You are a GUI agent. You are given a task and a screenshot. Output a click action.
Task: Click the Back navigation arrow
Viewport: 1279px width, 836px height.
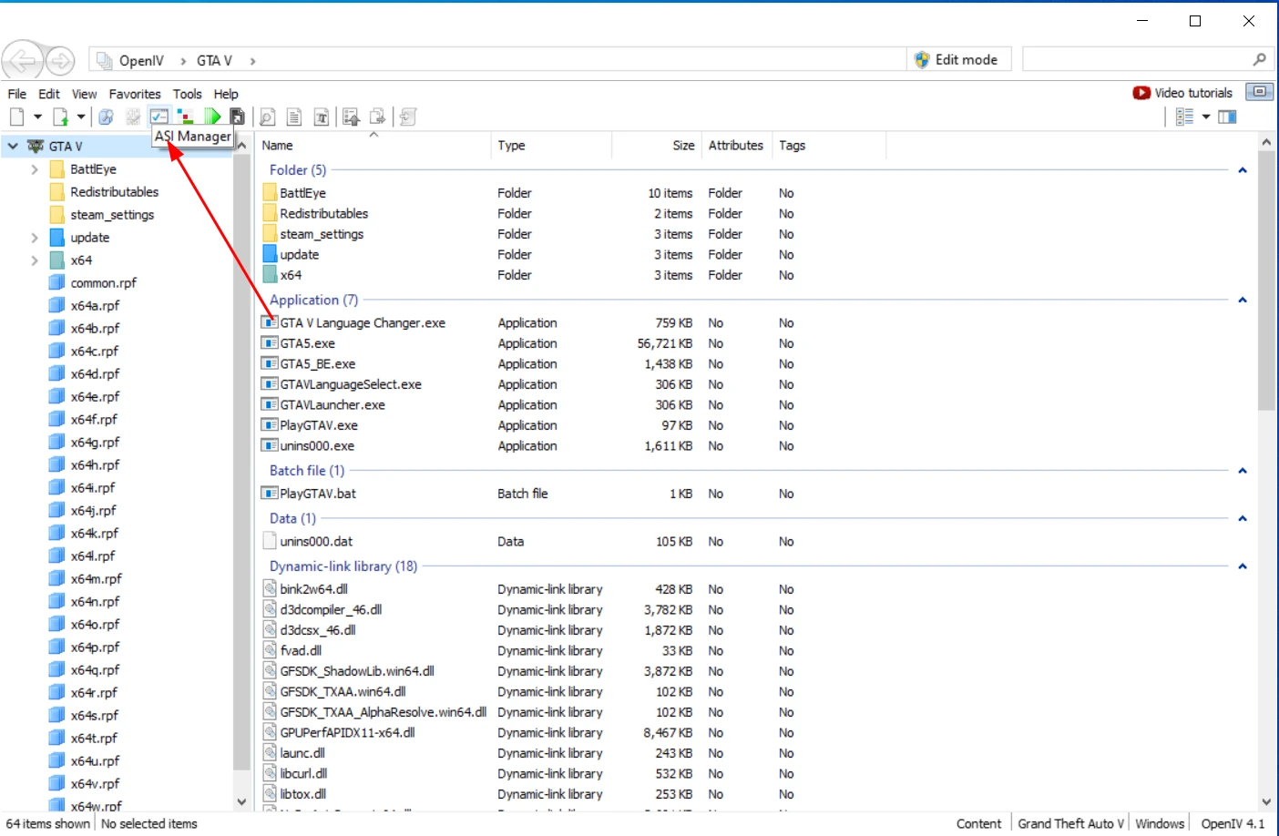pos(23,61)
